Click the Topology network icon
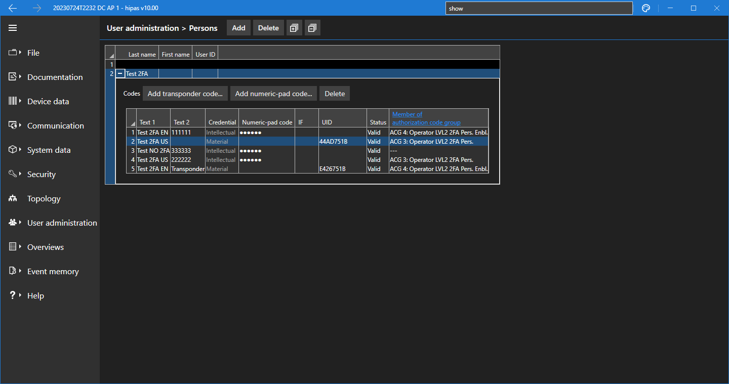The width and height of the screenshot is (729, 384). (13, 199)
